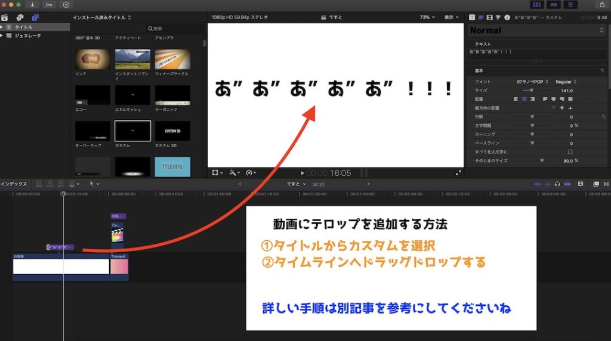Select the インスタントリプレイ title thumbnail
The width and height of the screenshot is (611, 341).
[132, 59]
